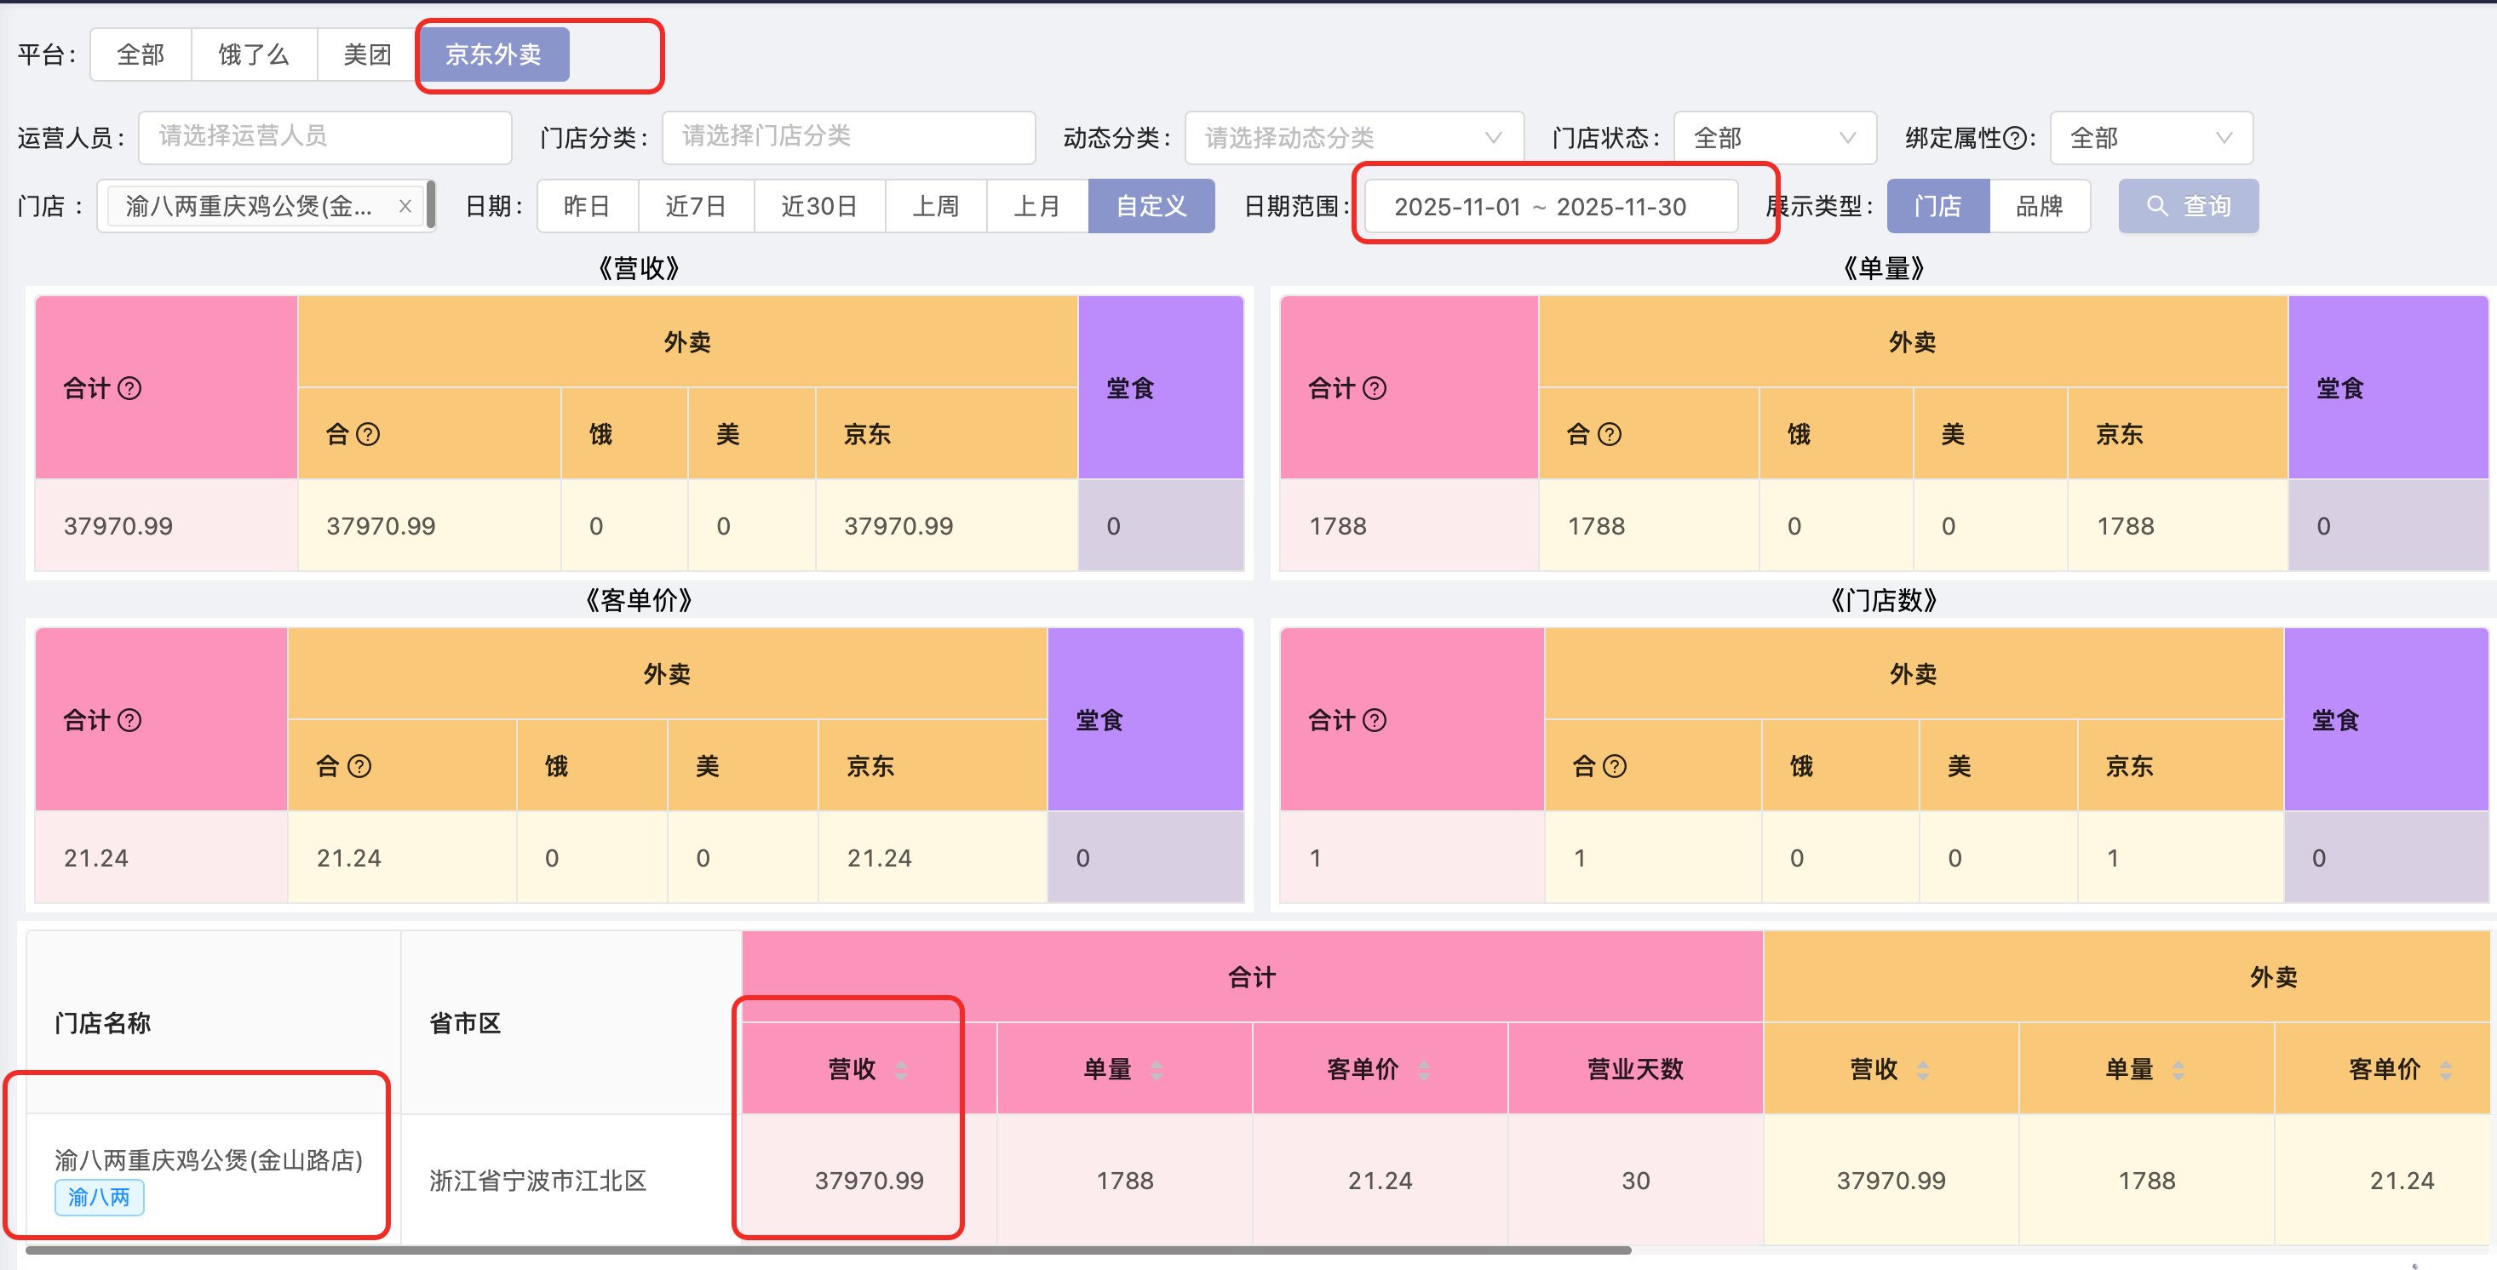Click the 查询 query button
The image size is (2497, 1270).
(2189, 205)
